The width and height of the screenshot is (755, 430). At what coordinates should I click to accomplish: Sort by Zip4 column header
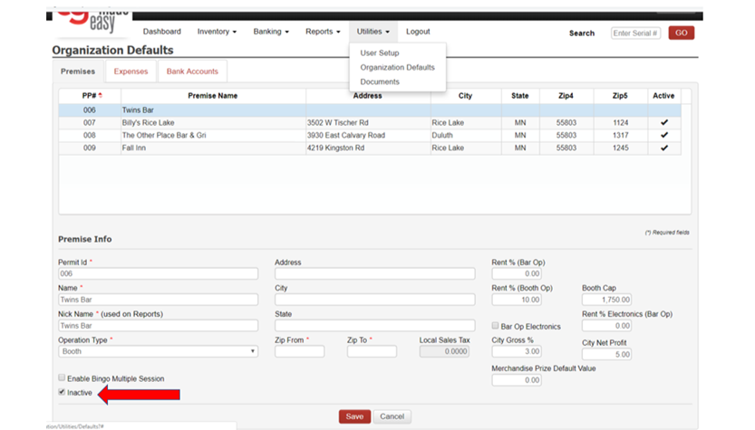coord(566,96)
